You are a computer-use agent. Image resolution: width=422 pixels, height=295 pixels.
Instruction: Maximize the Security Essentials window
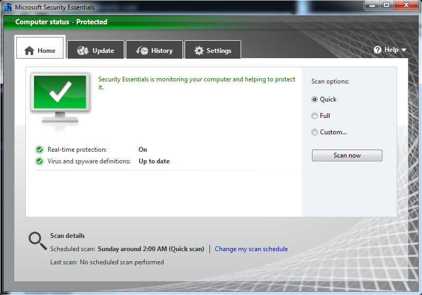[x=387, y=5]
